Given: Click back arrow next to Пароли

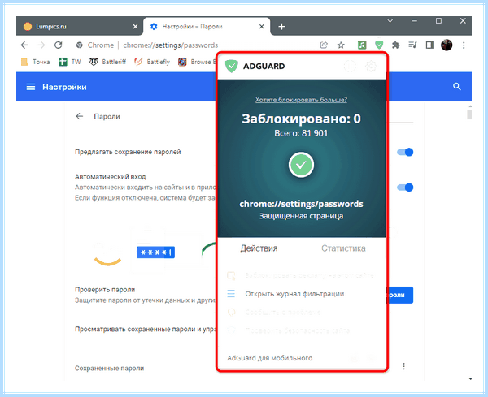Looking at the screenshot, I should coord(80,116).
